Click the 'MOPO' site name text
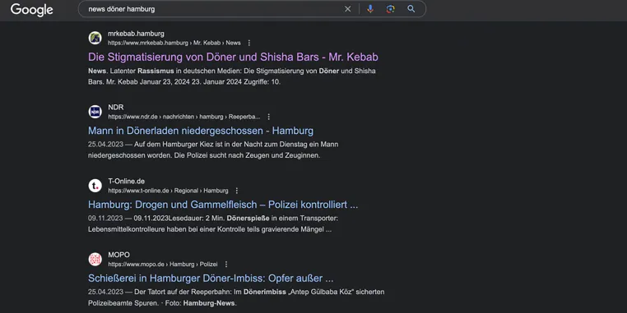 118,255
